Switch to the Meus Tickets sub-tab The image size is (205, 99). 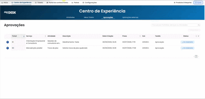click(89, 17)
